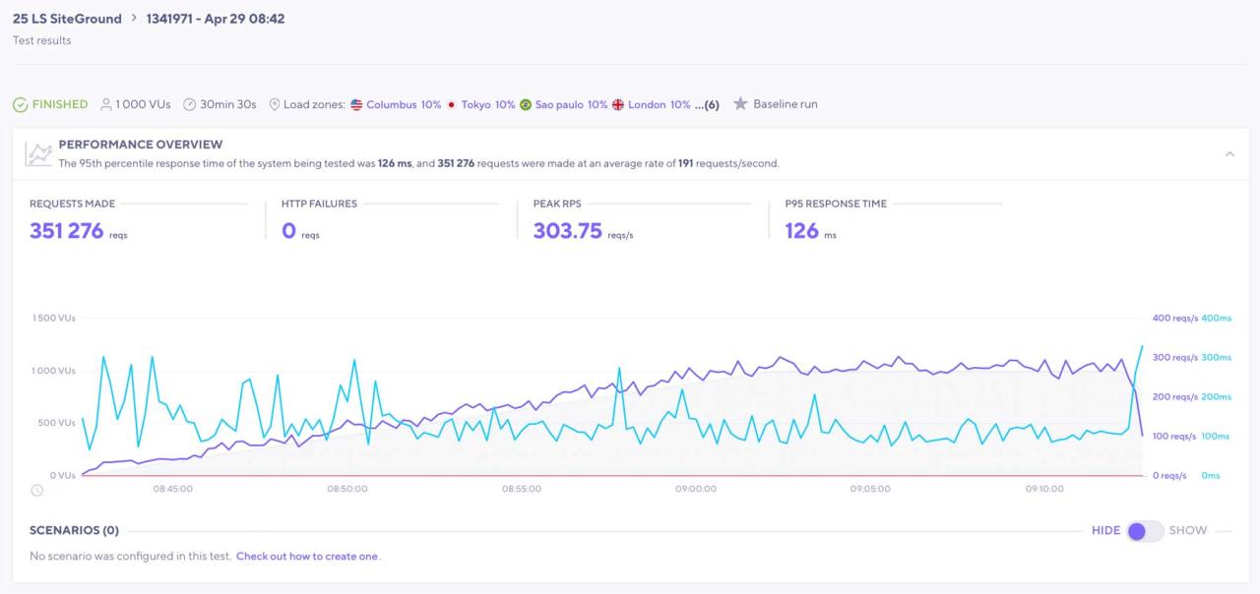Expand the remaining load zones list (6)
Screen dimensions: 1260x594
(x=707, y=104)
